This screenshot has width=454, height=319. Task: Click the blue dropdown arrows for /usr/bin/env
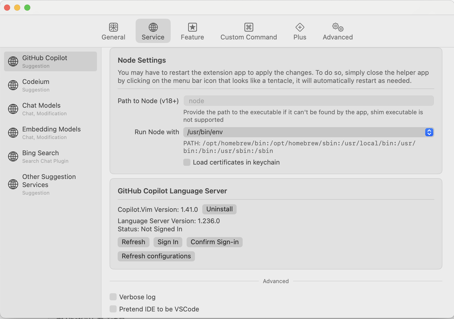click(429, 132)
